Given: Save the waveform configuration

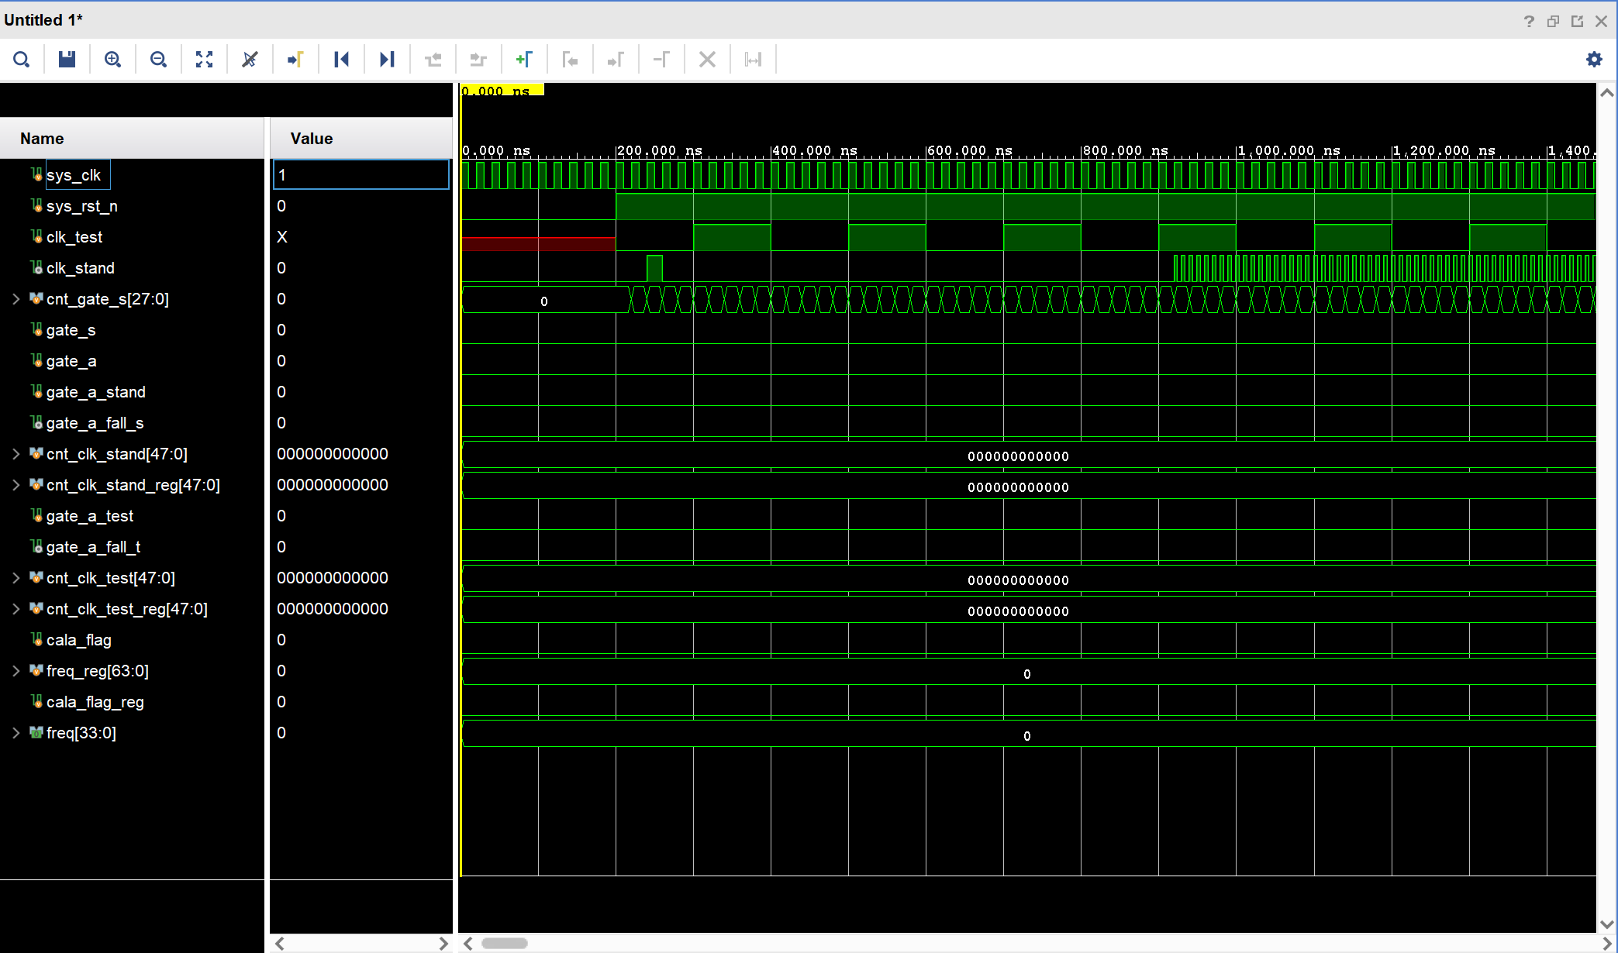Looking at the screenshot, I should (67, 60).
